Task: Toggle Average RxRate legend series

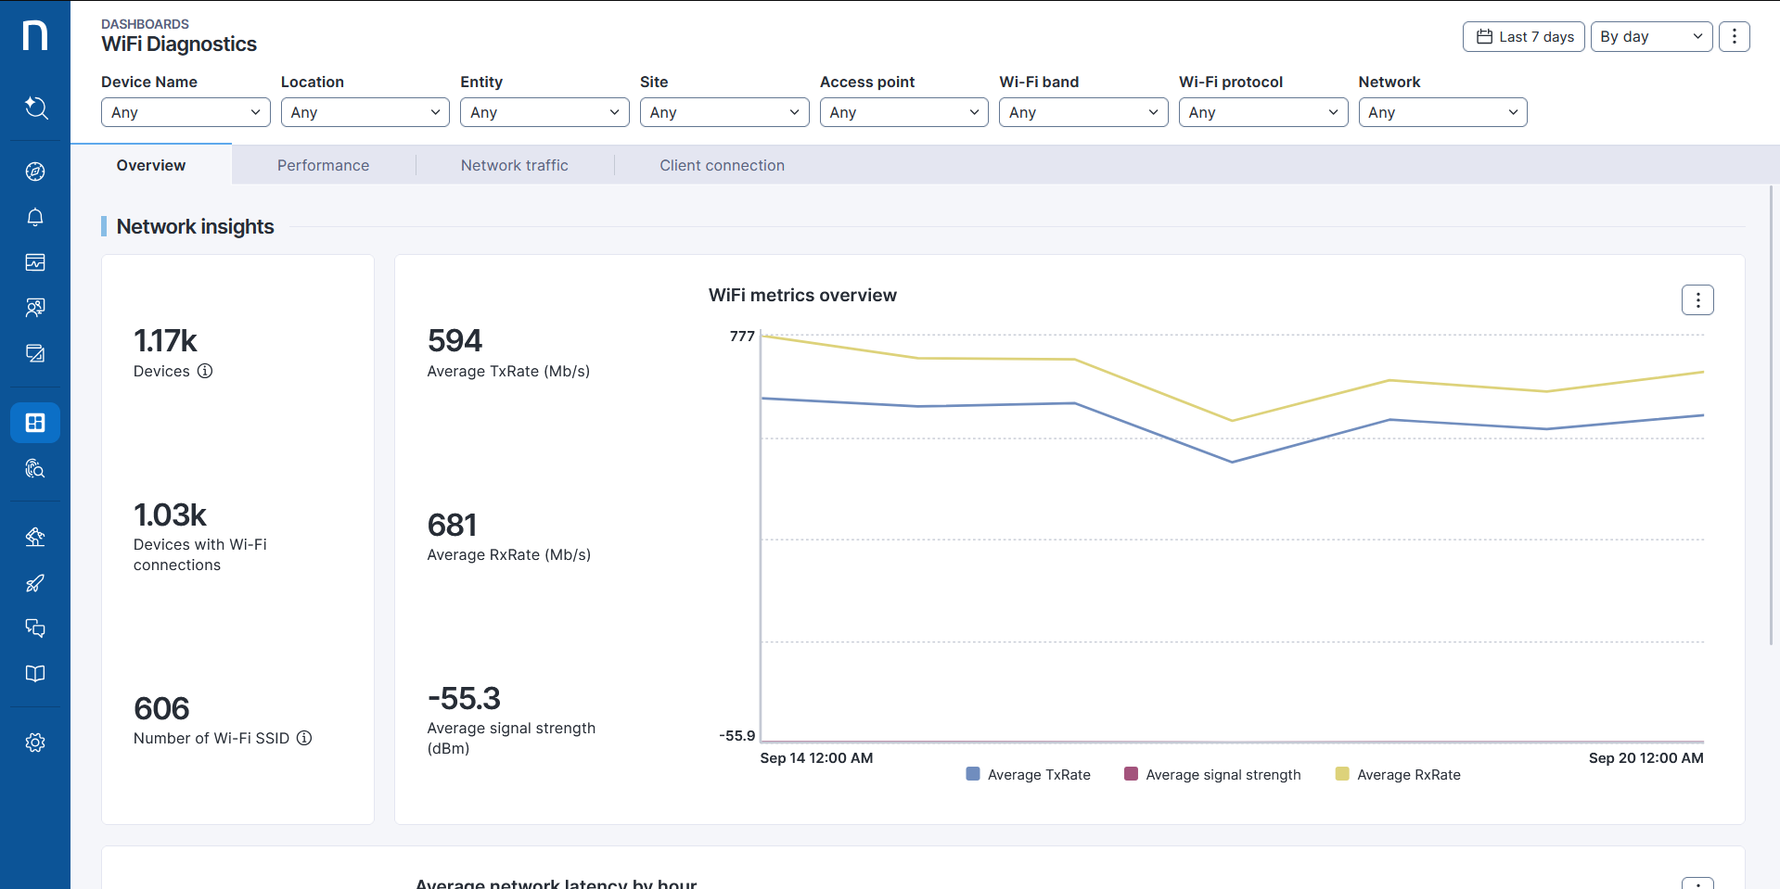Action: click(1397, 775)
